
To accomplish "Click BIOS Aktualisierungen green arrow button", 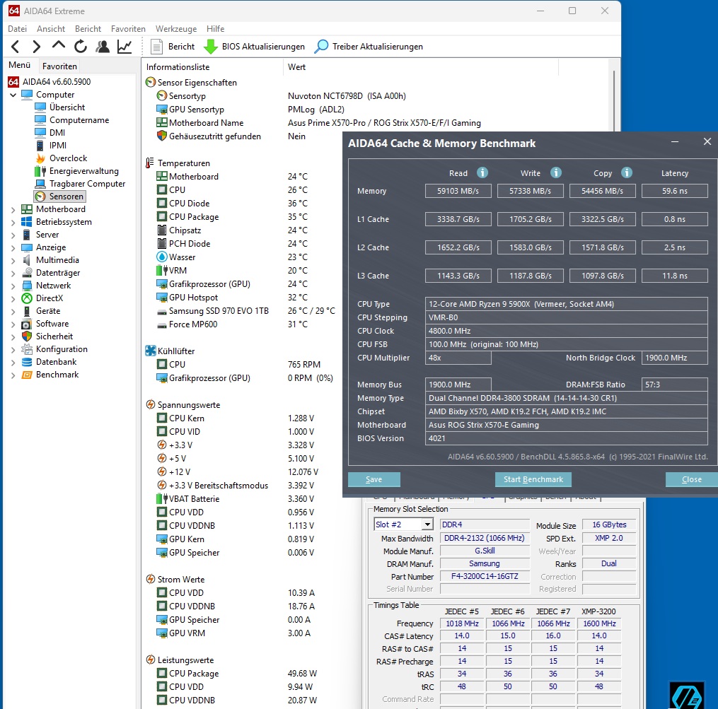I will (254, 46).
